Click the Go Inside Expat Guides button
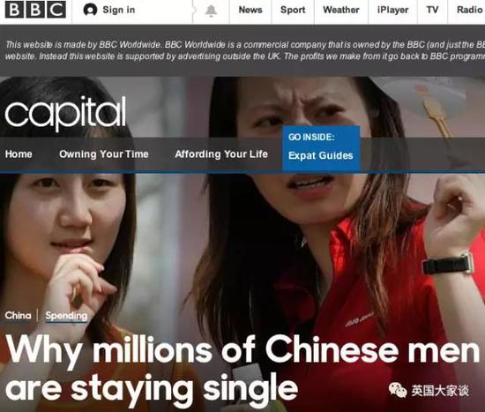The height and width of the screenshot is (412, 485). pyautogui.click(x=321, y=148)
